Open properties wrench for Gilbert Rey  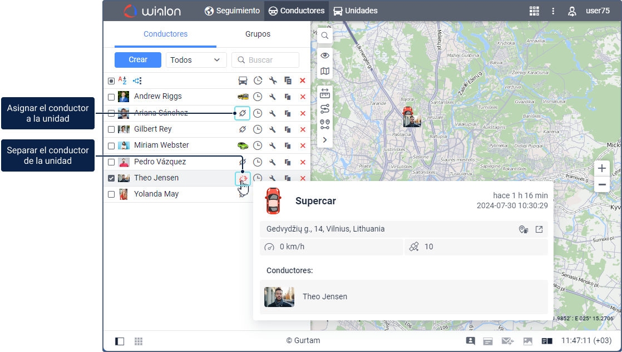[x=273, y=129]
